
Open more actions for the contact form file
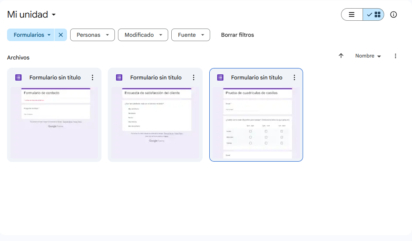pyautogui.click(x=93, y=77)
